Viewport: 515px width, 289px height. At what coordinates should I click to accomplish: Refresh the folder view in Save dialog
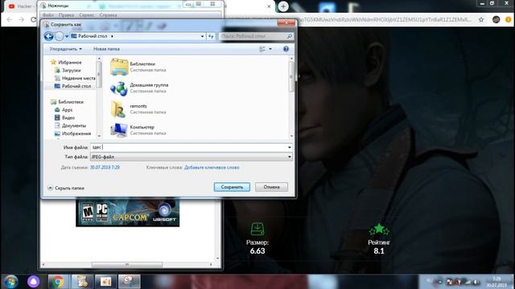coord(211,36)
